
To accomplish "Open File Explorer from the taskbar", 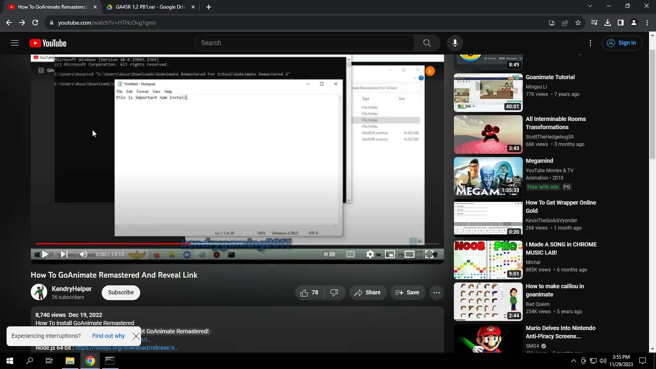I will [70, 361].
